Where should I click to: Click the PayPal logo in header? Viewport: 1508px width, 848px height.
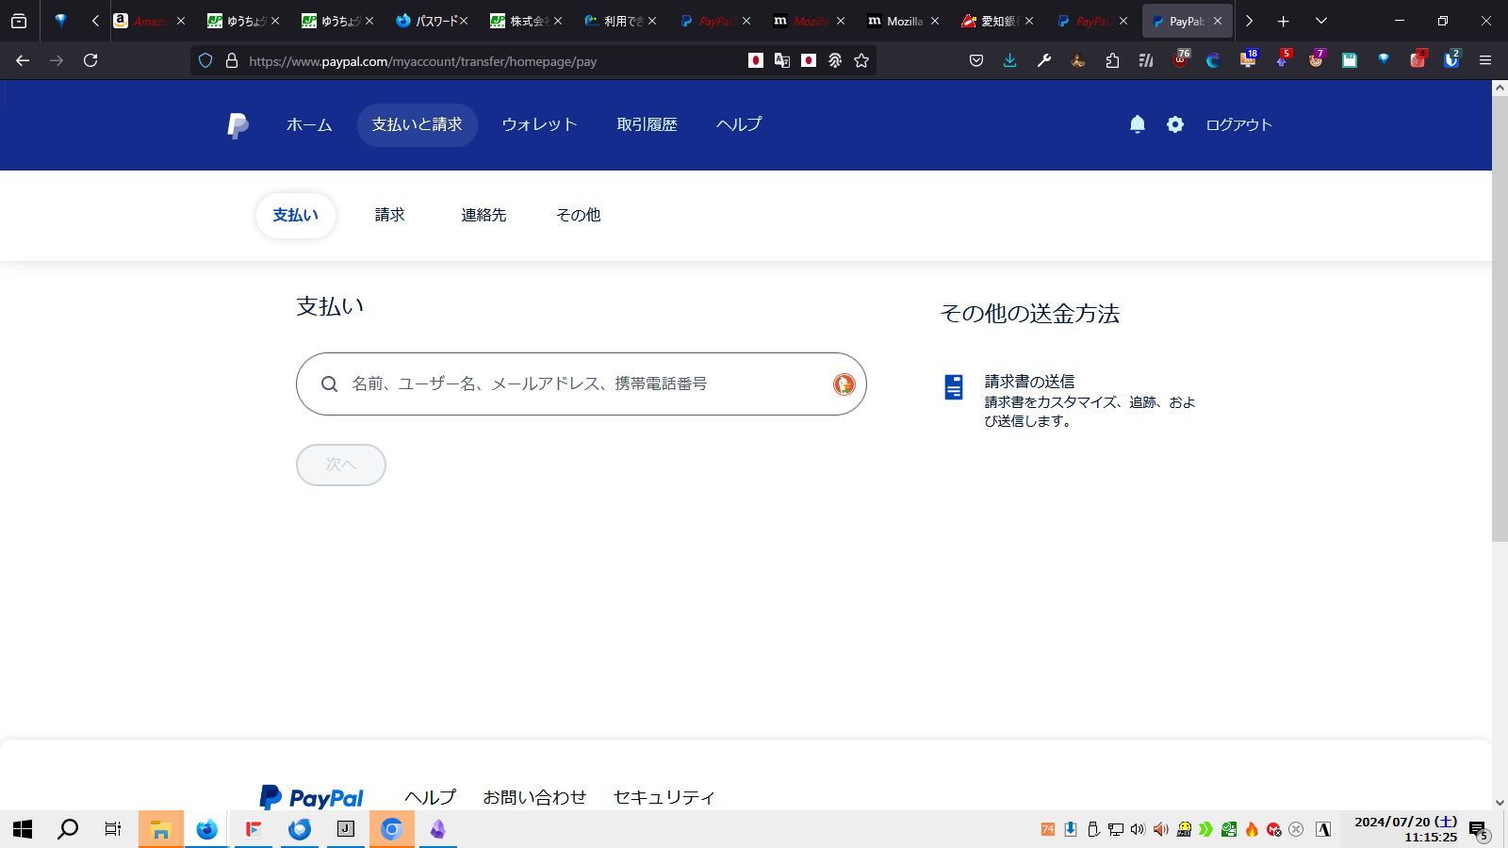tap(238, 125)
